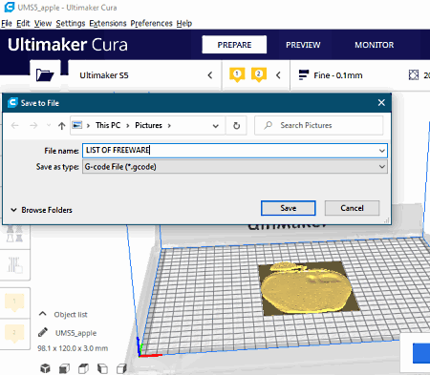Expand the address path dropdown
The height and width of the screenshot is (375, 430).
[x=216, y=126]
